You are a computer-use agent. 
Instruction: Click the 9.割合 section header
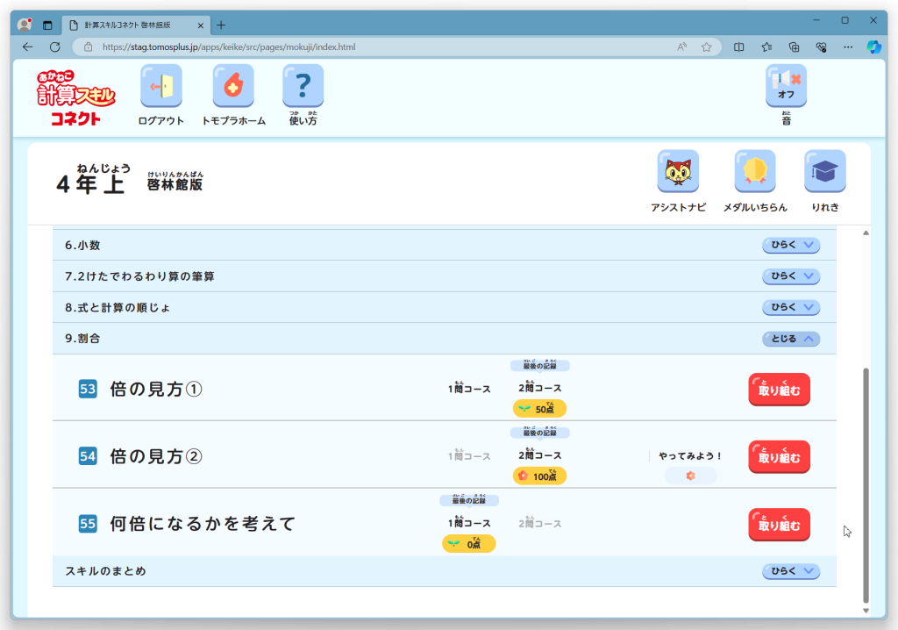coord(445,339)
